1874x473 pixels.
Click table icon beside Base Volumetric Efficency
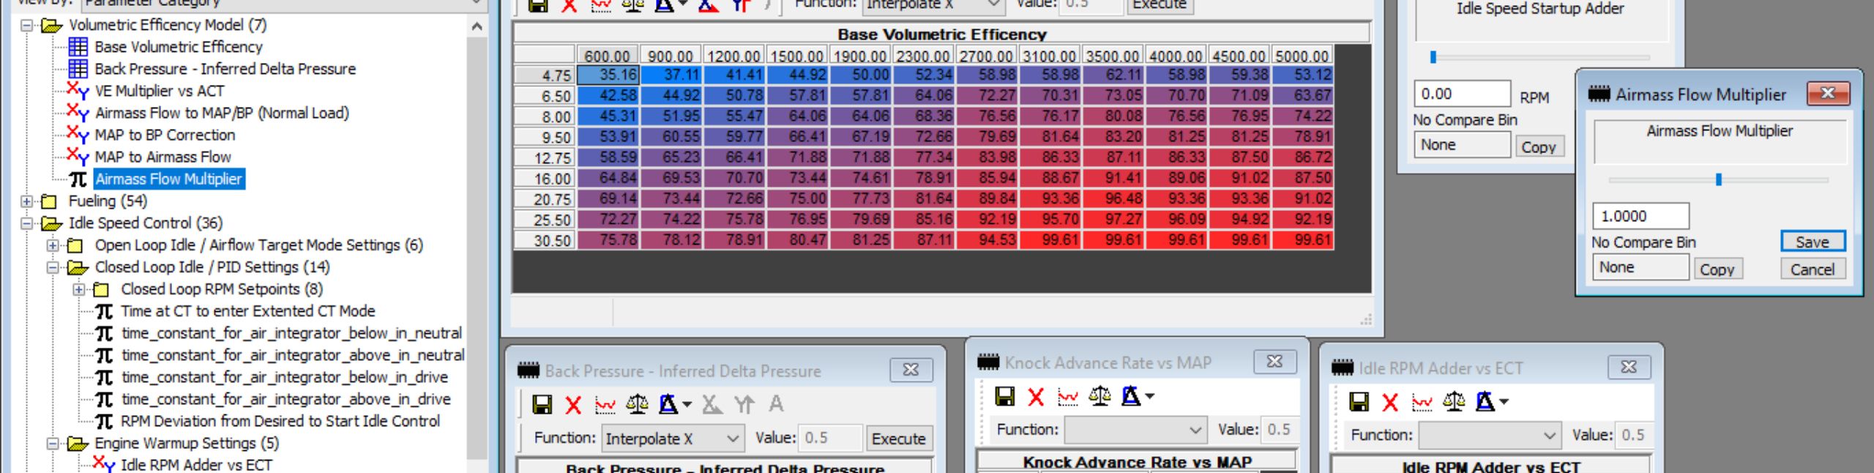click(78, 47)
